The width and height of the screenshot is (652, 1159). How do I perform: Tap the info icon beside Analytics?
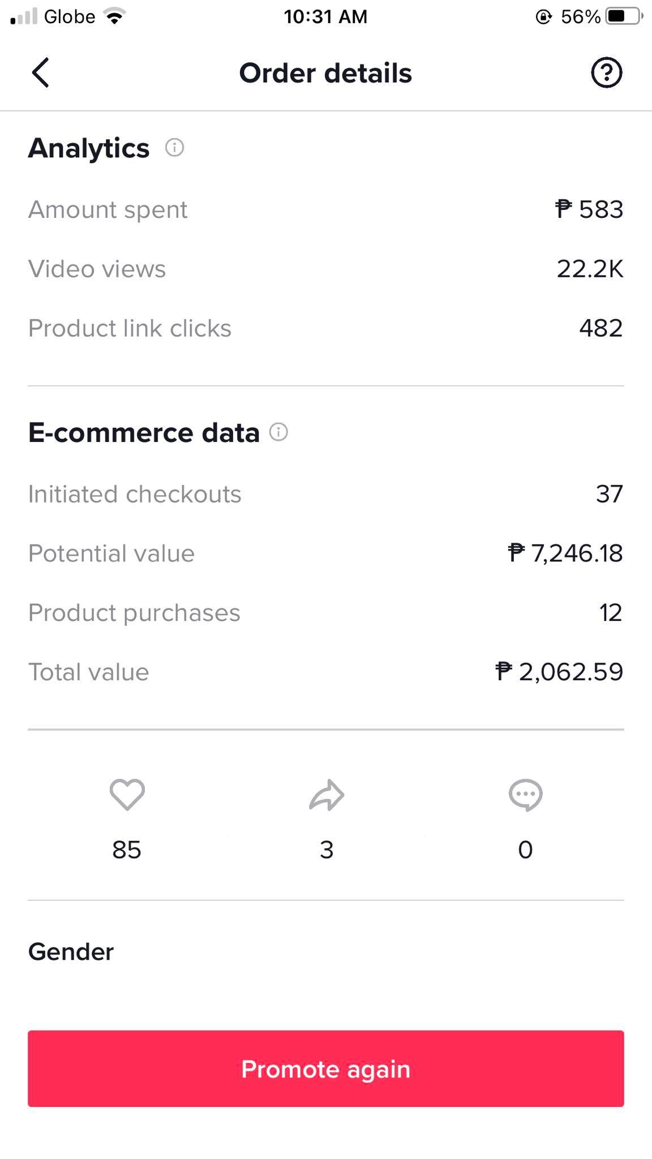[174, 148]
